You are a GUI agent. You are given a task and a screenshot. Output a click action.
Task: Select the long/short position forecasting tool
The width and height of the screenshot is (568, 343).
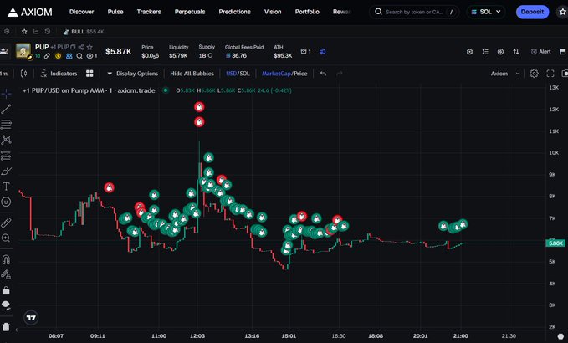point(6,156)
